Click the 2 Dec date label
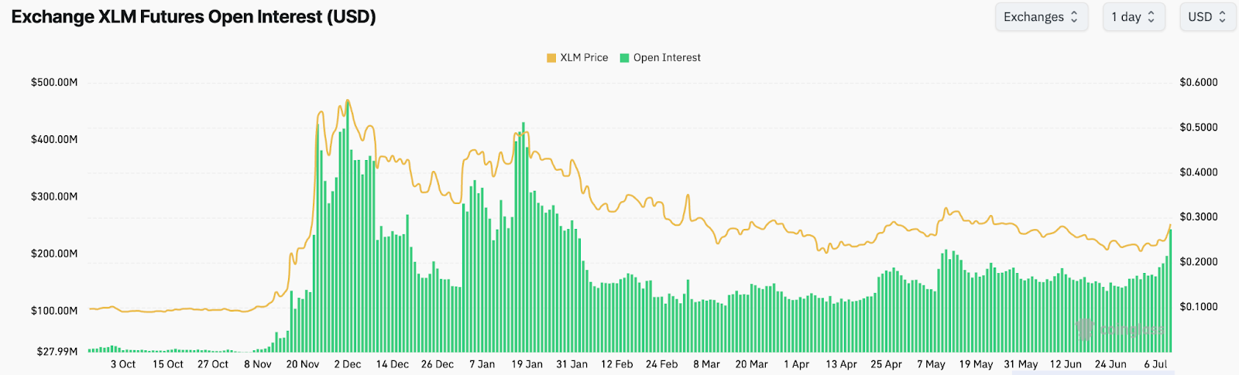 pyautogui.click(x=348, y=364)
